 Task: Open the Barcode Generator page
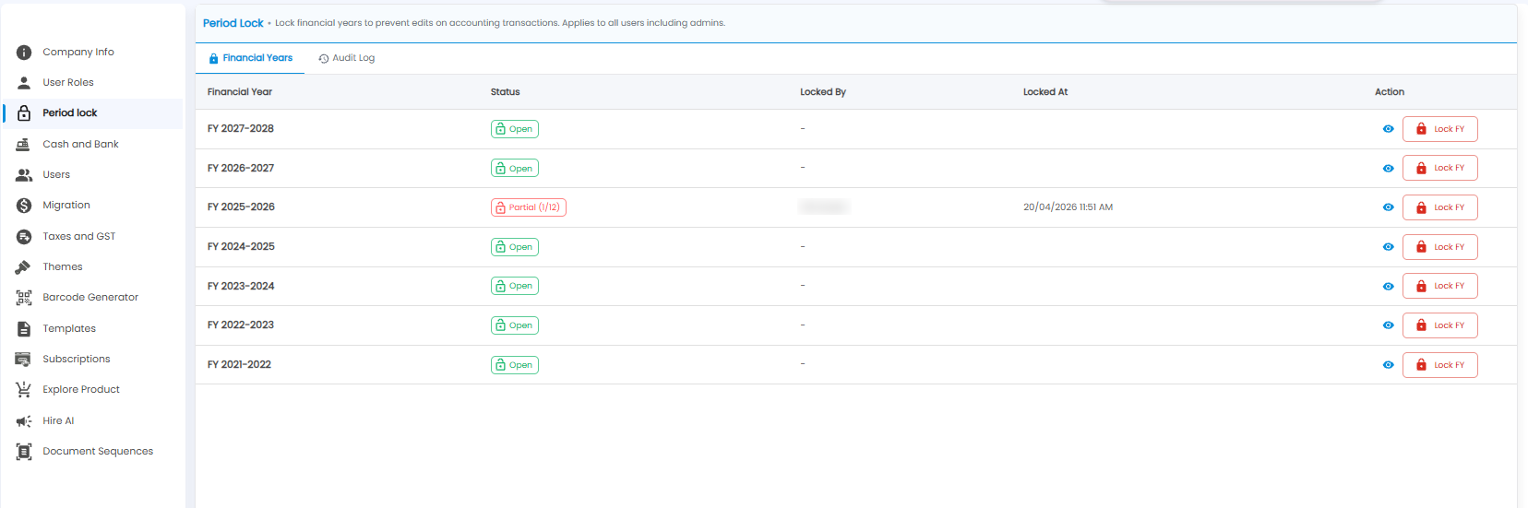90,298
